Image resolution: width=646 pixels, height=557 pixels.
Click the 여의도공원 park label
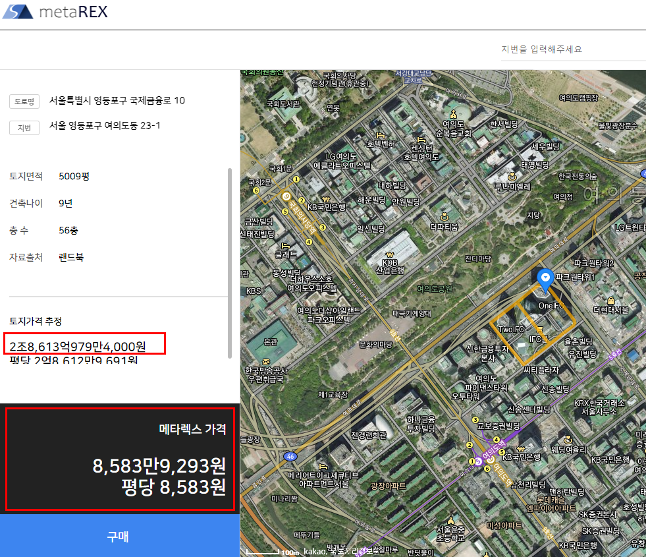[434, 289]
